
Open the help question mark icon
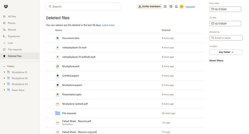[x=171, y=7]
